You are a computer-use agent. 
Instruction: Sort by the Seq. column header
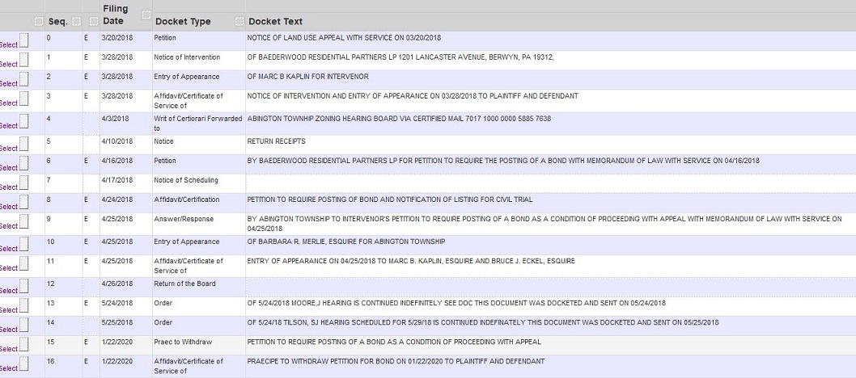(57, 22)
